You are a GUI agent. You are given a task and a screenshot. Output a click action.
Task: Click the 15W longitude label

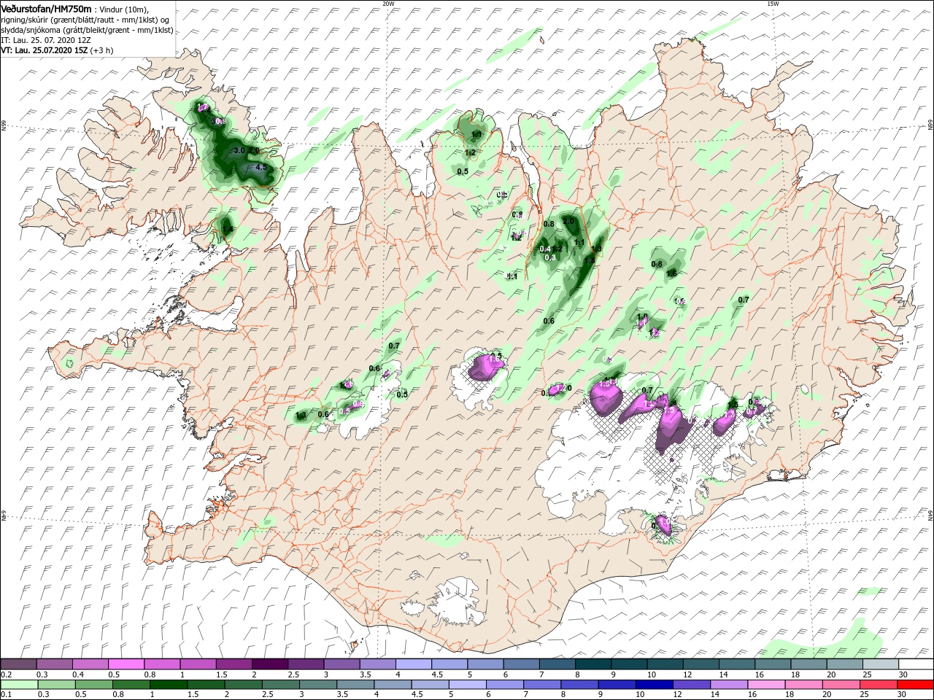[773, 3]
